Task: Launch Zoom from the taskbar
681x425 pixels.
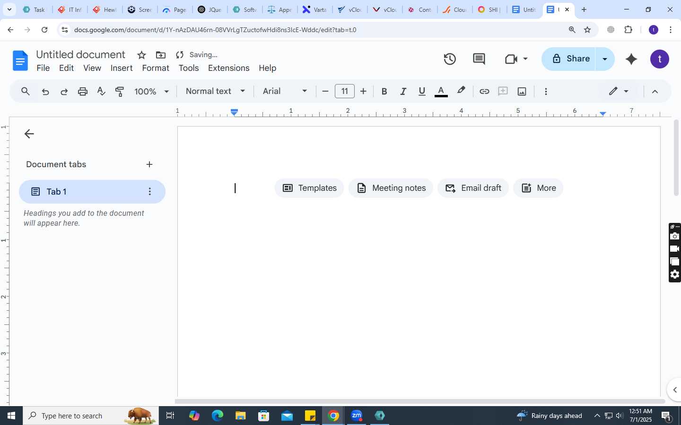Action: coord(357,416)
